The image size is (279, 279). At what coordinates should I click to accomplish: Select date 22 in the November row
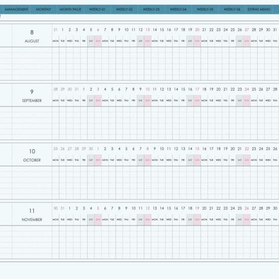(218, 209)
